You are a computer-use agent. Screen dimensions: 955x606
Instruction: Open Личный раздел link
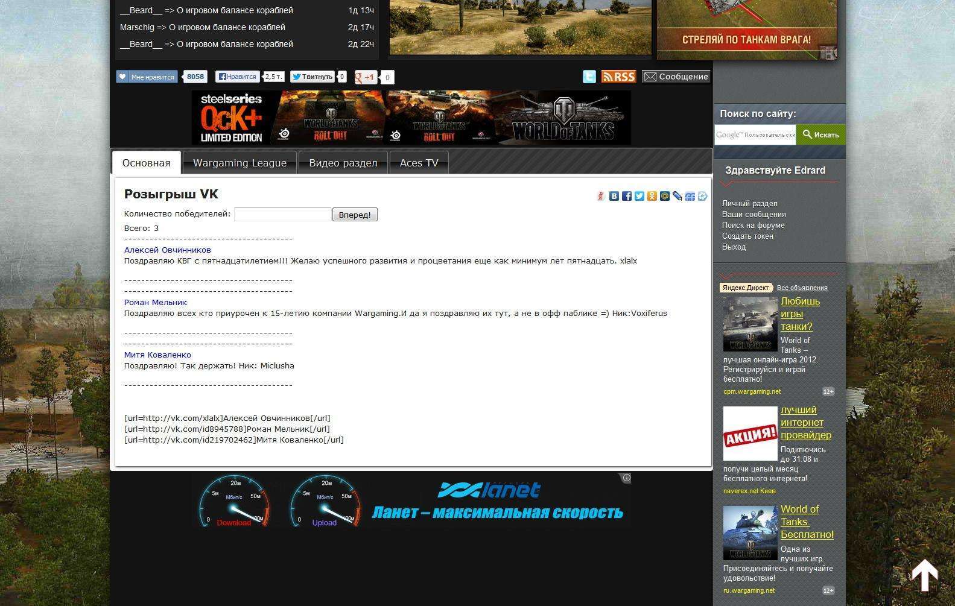tap(750, 203)
